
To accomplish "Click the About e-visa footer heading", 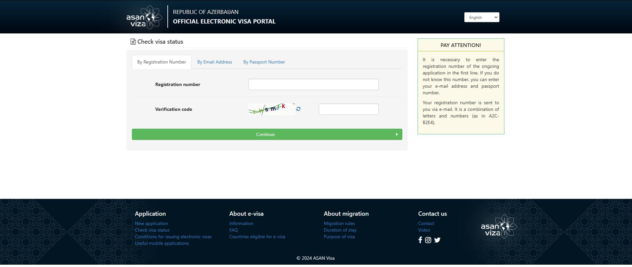I will pos(246,214).
